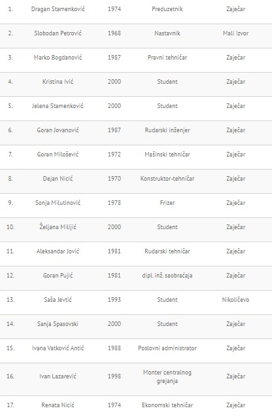Select the name Sonja Milutinović
This screenshot has height=419, width=272.
click(x=58, y=203)
